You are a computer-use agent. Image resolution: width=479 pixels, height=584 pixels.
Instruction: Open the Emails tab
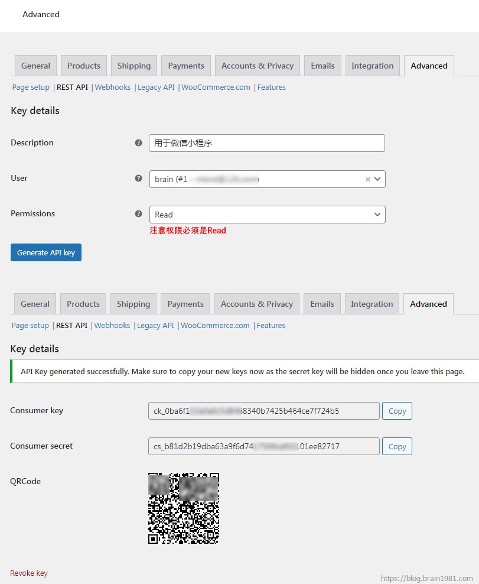pos(322,66)
